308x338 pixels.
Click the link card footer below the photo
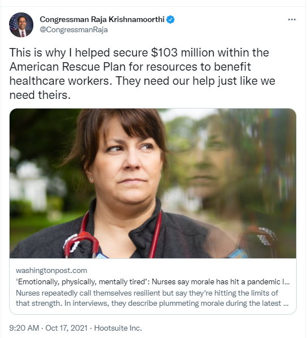click(153, 286)
